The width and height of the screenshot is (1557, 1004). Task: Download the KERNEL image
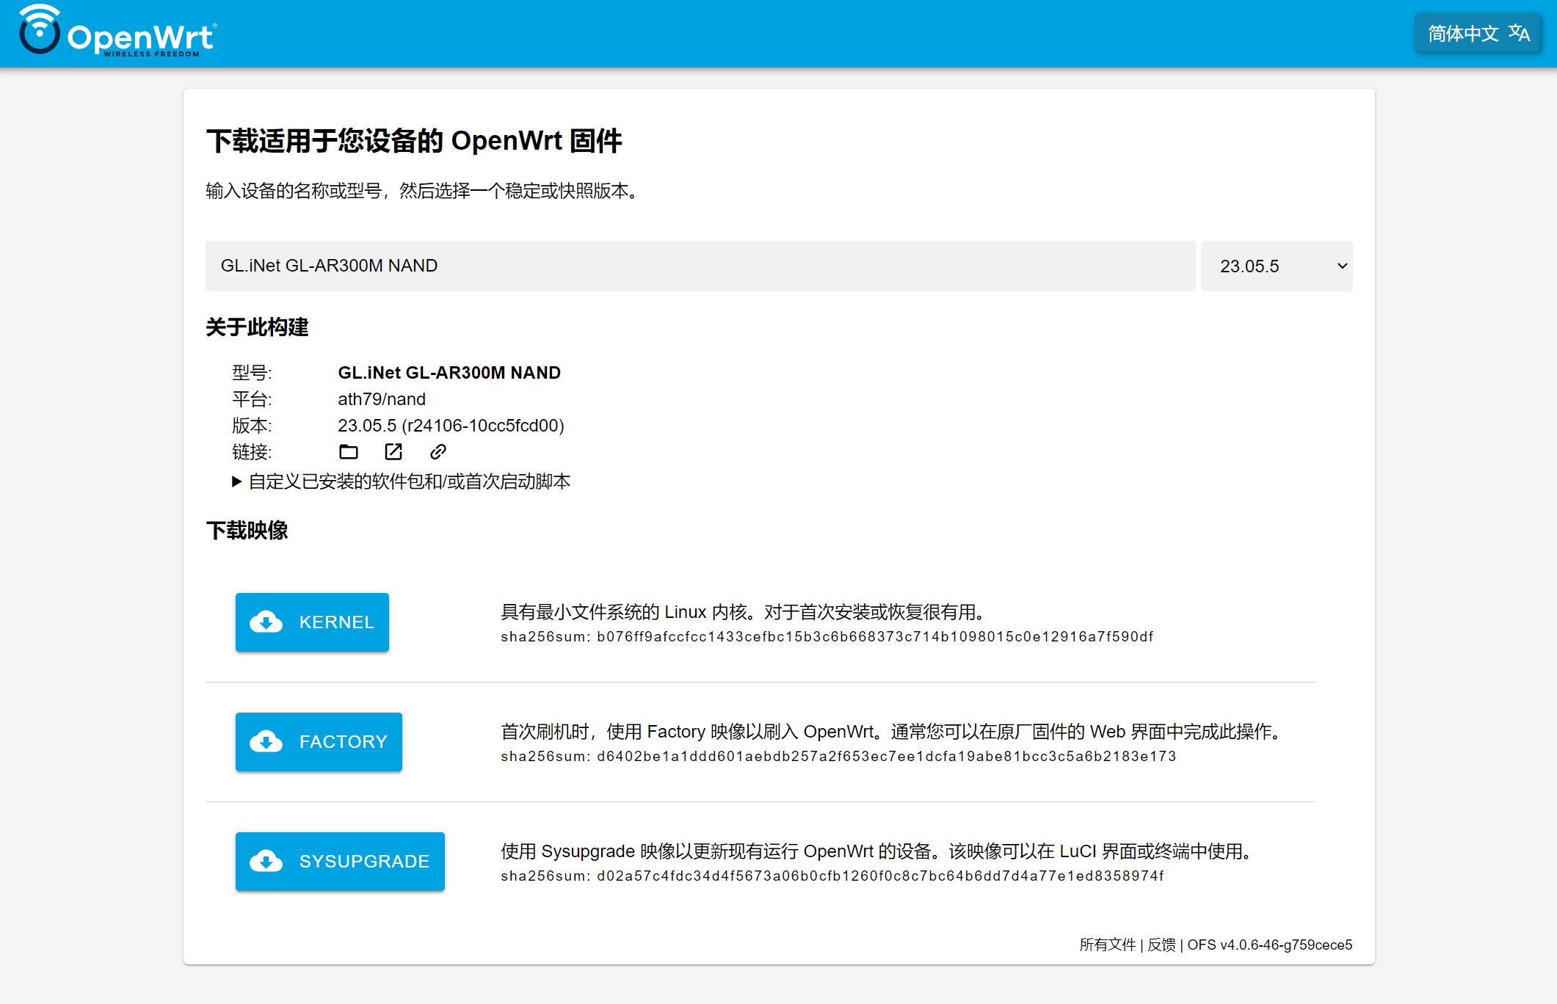tap(312, 622)
